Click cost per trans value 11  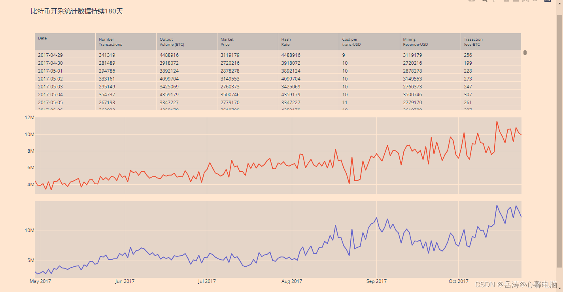pyautogui.click(x=345, y=103)
